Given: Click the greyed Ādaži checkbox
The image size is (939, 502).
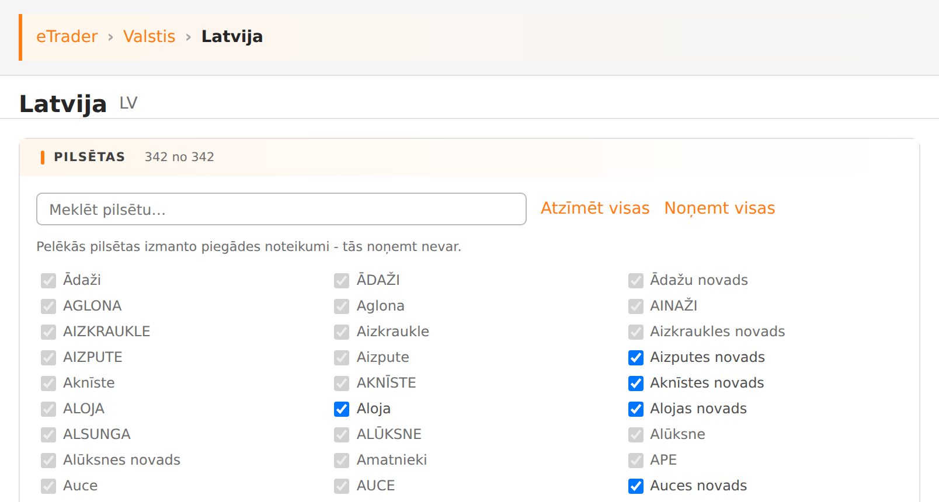Looking at the screenshot, I should click(x=48, y=281).
